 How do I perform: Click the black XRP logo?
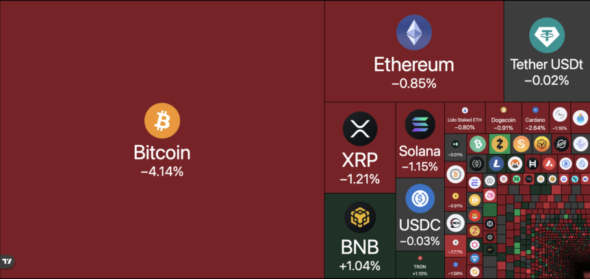point(360,129)
